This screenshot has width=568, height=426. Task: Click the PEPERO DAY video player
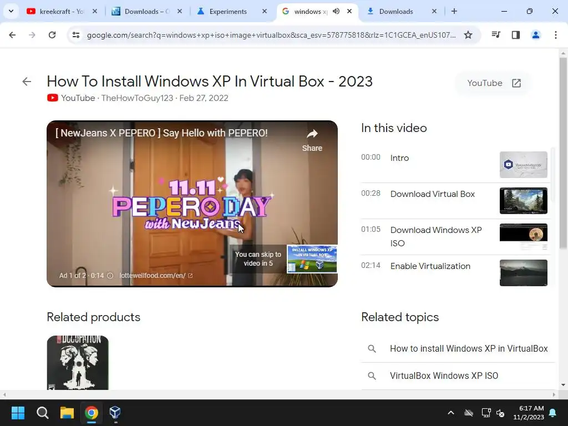[x=192, y=204]
